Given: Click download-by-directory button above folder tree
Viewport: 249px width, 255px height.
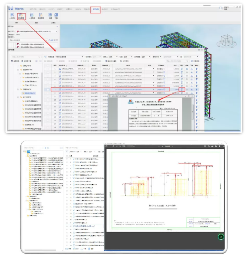Looking at the screenshot, I should [x=27, y=61].
